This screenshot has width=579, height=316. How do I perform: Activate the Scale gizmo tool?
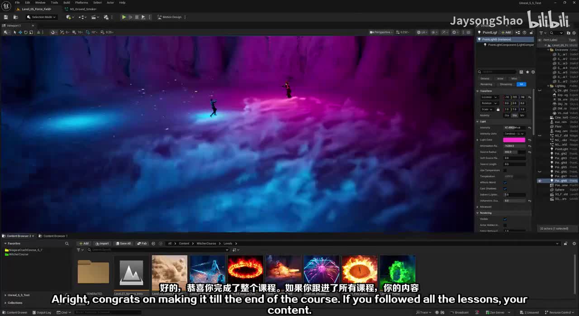(x=30, y=32)
